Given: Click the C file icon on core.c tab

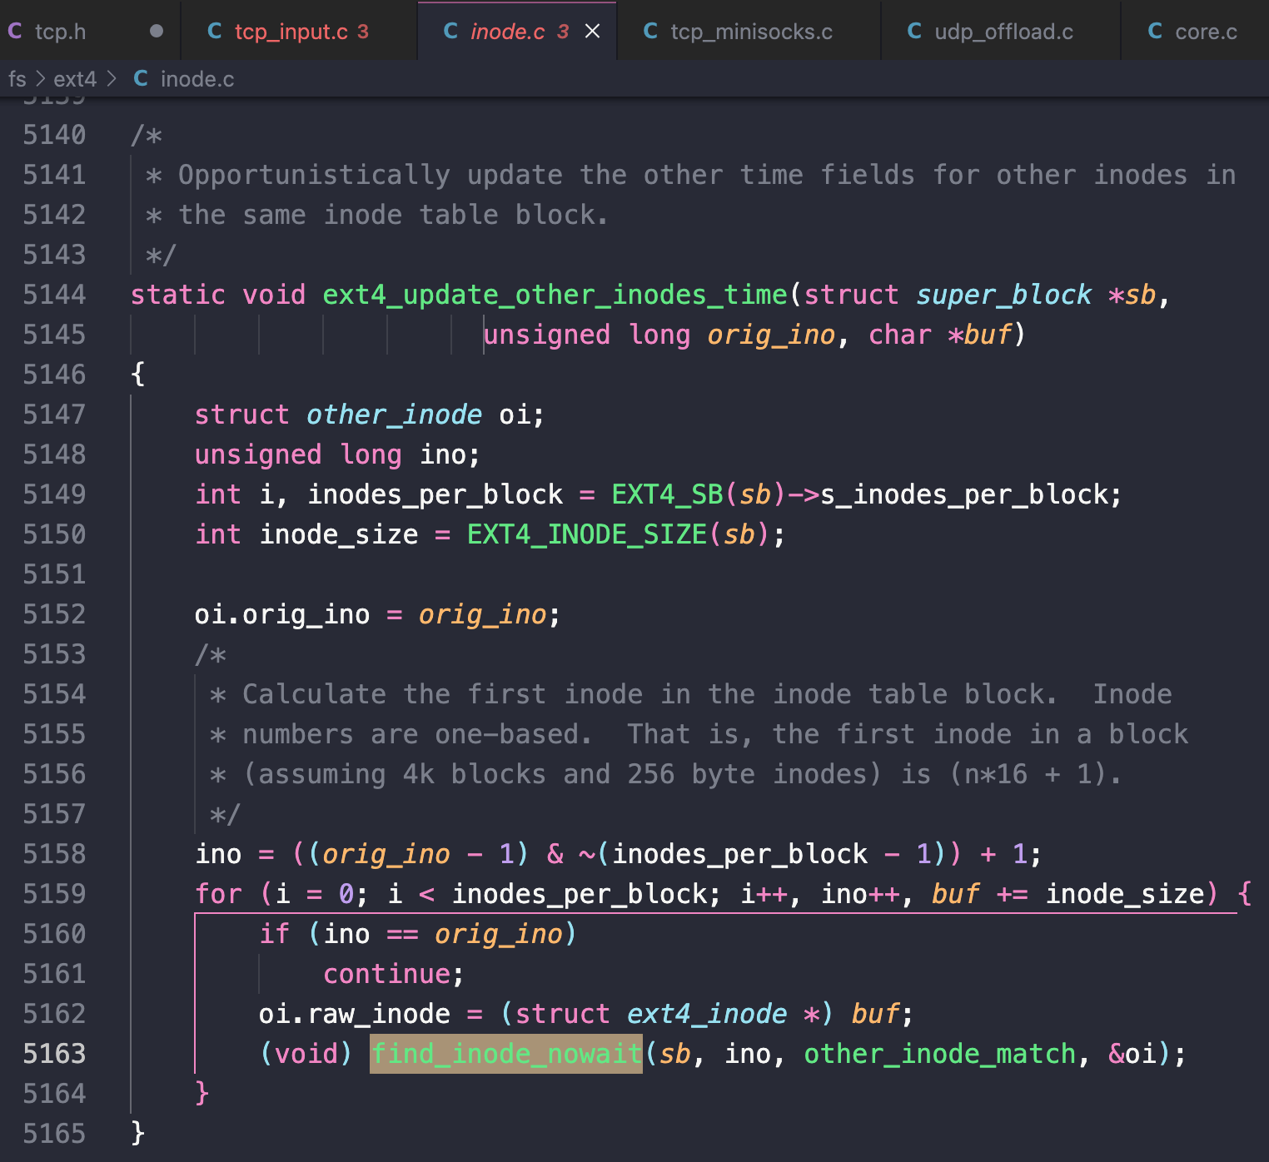Looking at the screenshot, I should pos(1155,31).
